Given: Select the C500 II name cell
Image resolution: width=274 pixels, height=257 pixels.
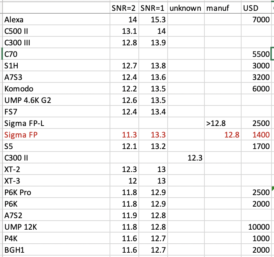Looking at the screenshot, I should click(56, 31).
